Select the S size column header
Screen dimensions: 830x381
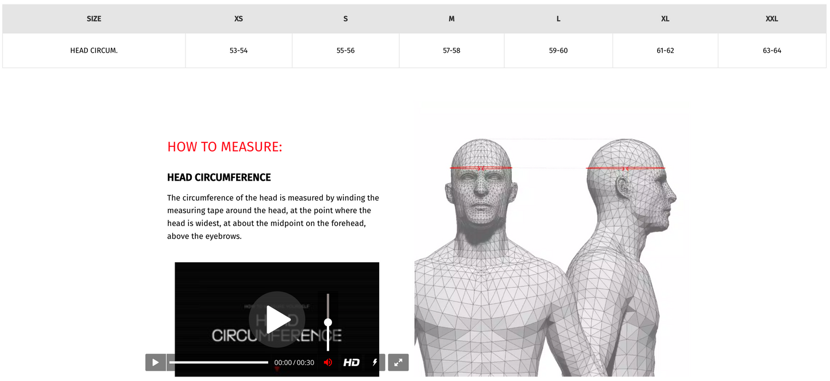coord(345,19)
